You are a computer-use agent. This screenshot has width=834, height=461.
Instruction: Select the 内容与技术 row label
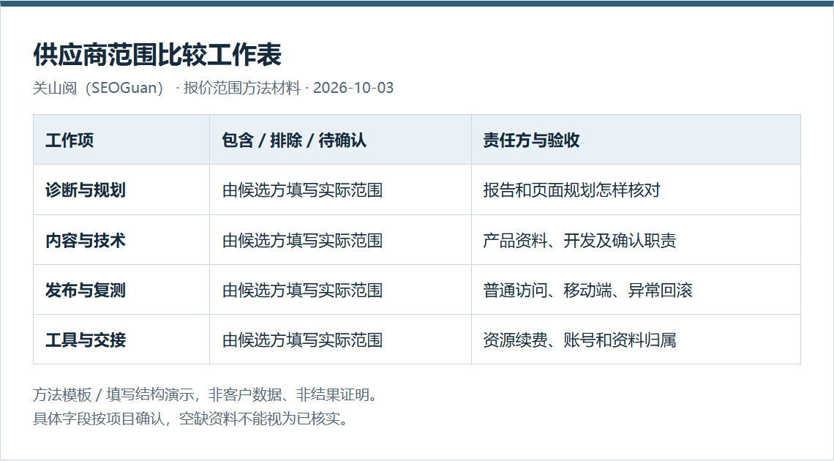coord(86,240)
